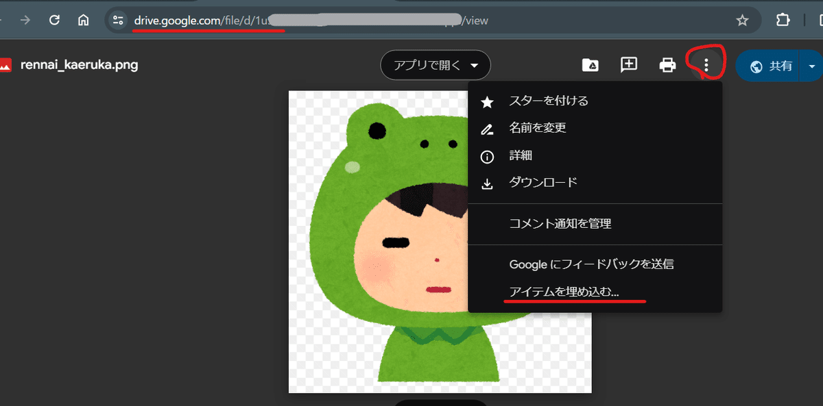Click the globe icon on share button
The width and height of the screenshot is (823, 406).
757,66
